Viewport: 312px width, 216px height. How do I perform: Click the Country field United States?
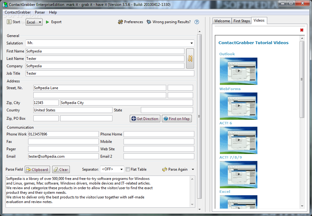73,110
